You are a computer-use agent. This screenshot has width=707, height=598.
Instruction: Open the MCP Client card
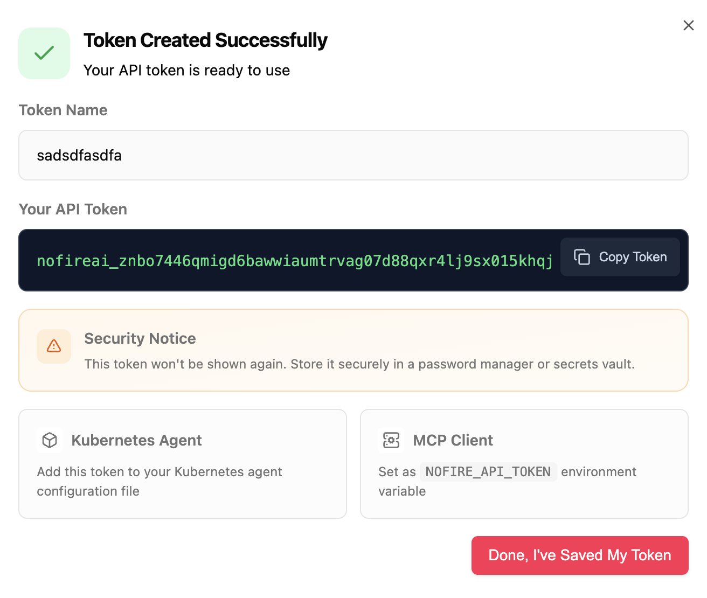[x=524, y=463]
